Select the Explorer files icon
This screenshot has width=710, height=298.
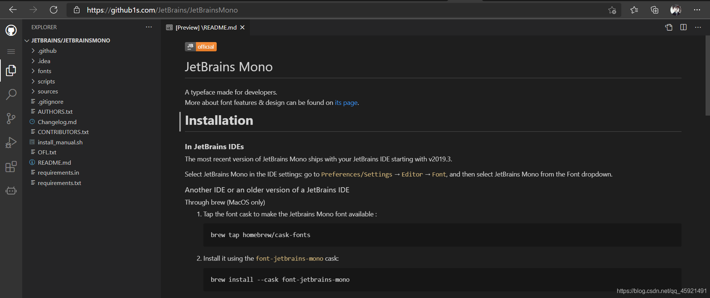(11, 71)
